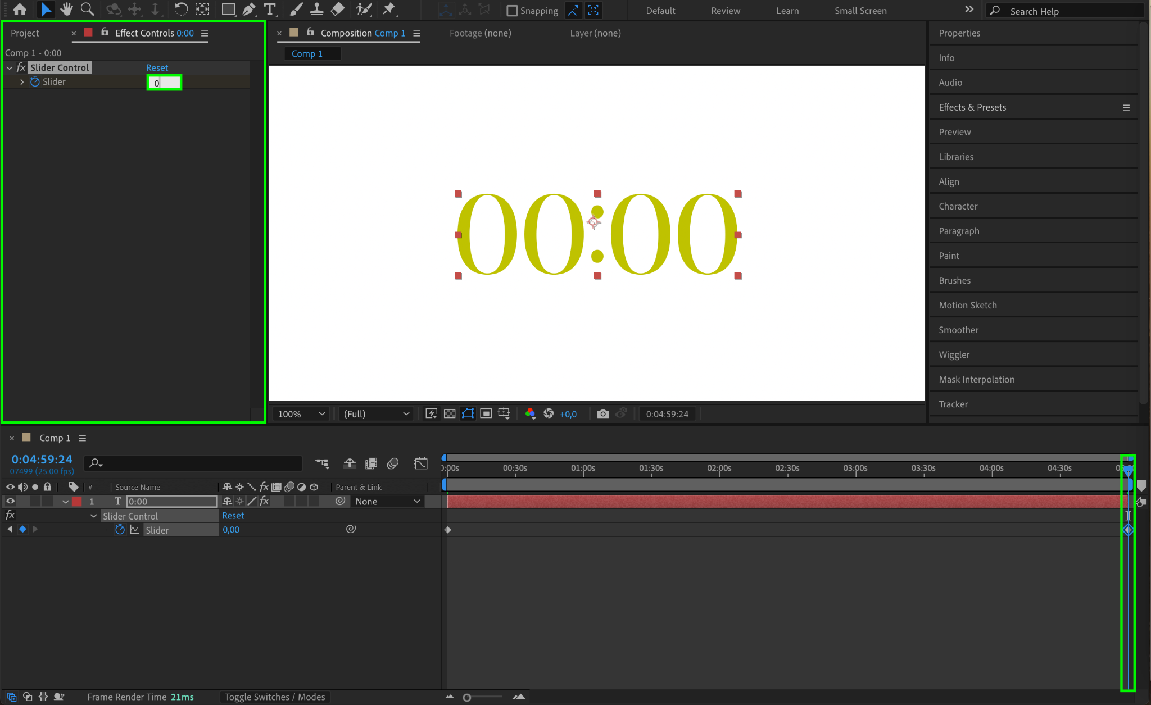Image resolution: width=1151 pixels, height=705 pixels.
Task: Click the timeline layer search field
Action: pyautogui.click(x=193, y=463)
